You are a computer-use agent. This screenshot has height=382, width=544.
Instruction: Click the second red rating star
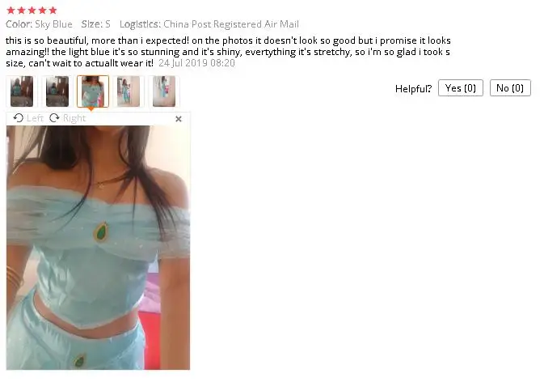click(22, 10)
